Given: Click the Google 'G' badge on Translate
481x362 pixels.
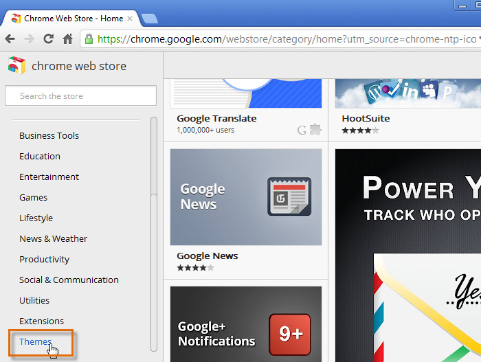Looking at the screenshot, I should click(302, 131).
